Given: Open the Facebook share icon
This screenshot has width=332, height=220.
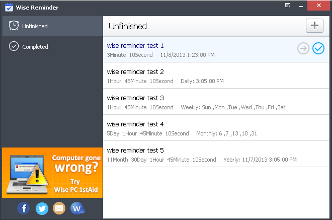Looking at the screenshot, I should 23,208.
